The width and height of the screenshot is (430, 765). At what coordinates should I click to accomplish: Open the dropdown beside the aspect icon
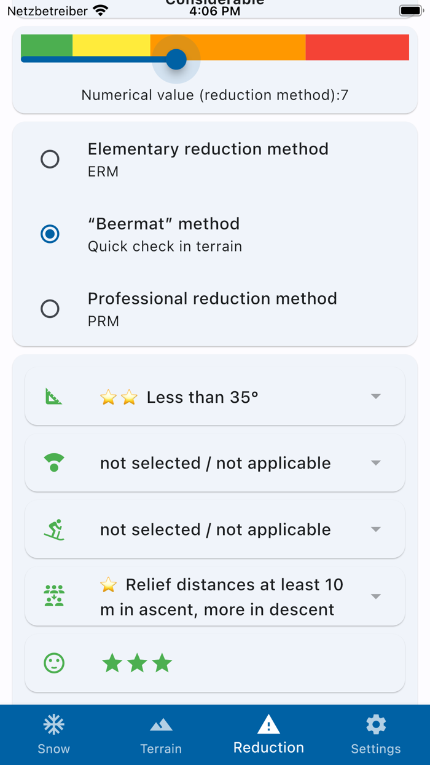(x=376, y=463)
